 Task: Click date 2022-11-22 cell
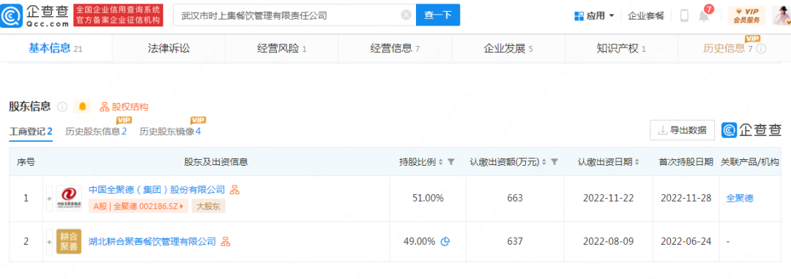click(608, 199)
